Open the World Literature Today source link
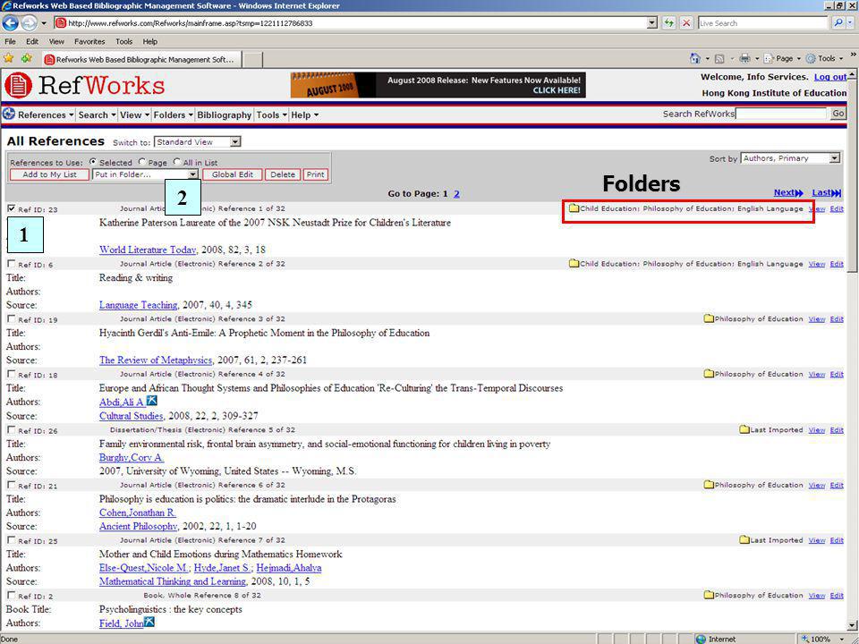Image resolution: width=859 pixels, height=644 pixels. (x=148, y=250)
